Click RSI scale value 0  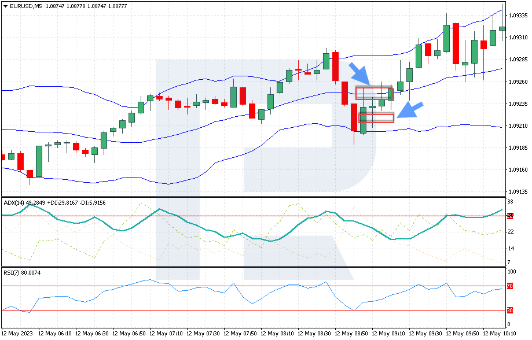pos(509,325)
